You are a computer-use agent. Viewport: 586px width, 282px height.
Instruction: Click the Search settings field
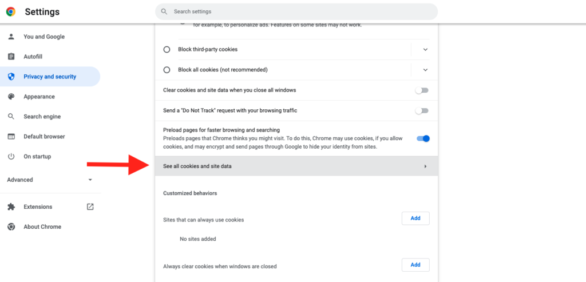(x=296, y=11)
